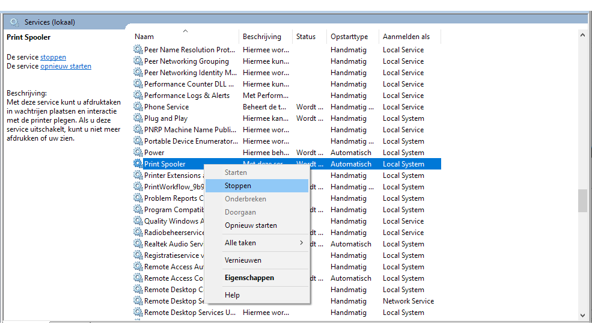Click the gear icon beside Performance Logs & Alerts
This screenshot has height=333, width=592.
138,95
